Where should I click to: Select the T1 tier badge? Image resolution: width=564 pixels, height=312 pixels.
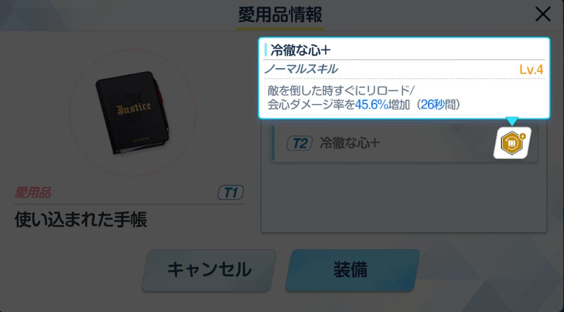[230, 193]
